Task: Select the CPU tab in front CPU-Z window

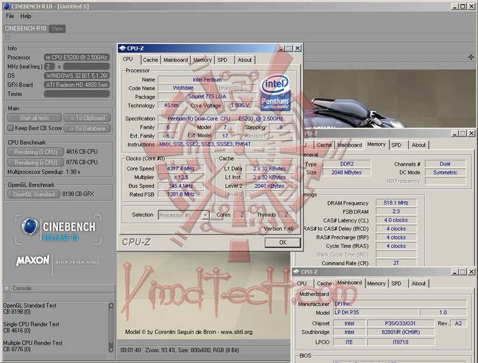Action: click(x=128, y=59)
